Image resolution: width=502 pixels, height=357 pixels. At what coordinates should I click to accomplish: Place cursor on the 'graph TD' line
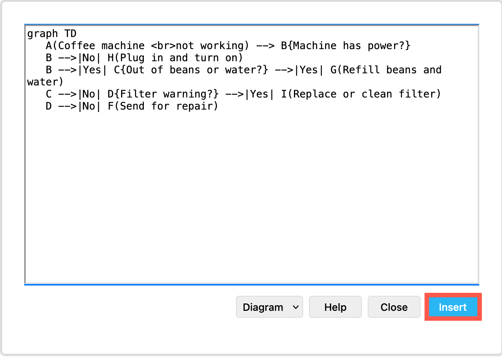51,33
